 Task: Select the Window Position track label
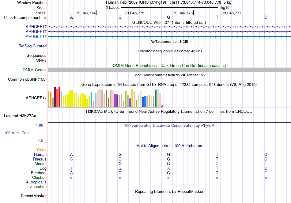point(32,2)
